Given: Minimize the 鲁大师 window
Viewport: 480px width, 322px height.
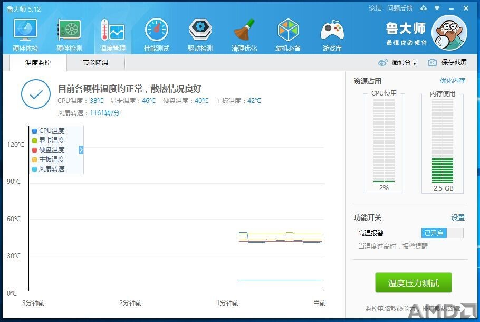Looking at the screenshot, I should click(x=451, y=8).
